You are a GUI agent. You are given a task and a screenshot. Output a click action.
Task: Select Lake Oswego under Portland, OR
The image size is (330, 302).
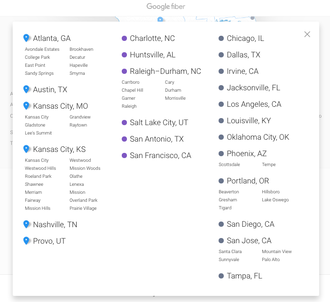[275, 200]
